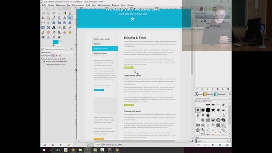Click the reset default colors icon
Image resolution: width=272 pixels, height=153 pixels.
click(53, 45)
